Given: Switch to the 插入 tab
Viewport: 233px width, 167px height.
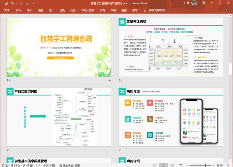Looking at the screenshot, I should [29, 10].
